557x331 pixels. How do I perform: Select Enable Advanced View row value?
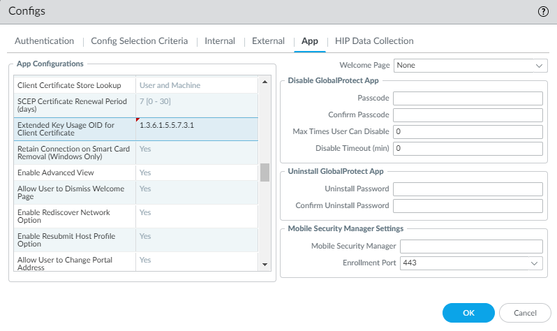click(197, 172)
